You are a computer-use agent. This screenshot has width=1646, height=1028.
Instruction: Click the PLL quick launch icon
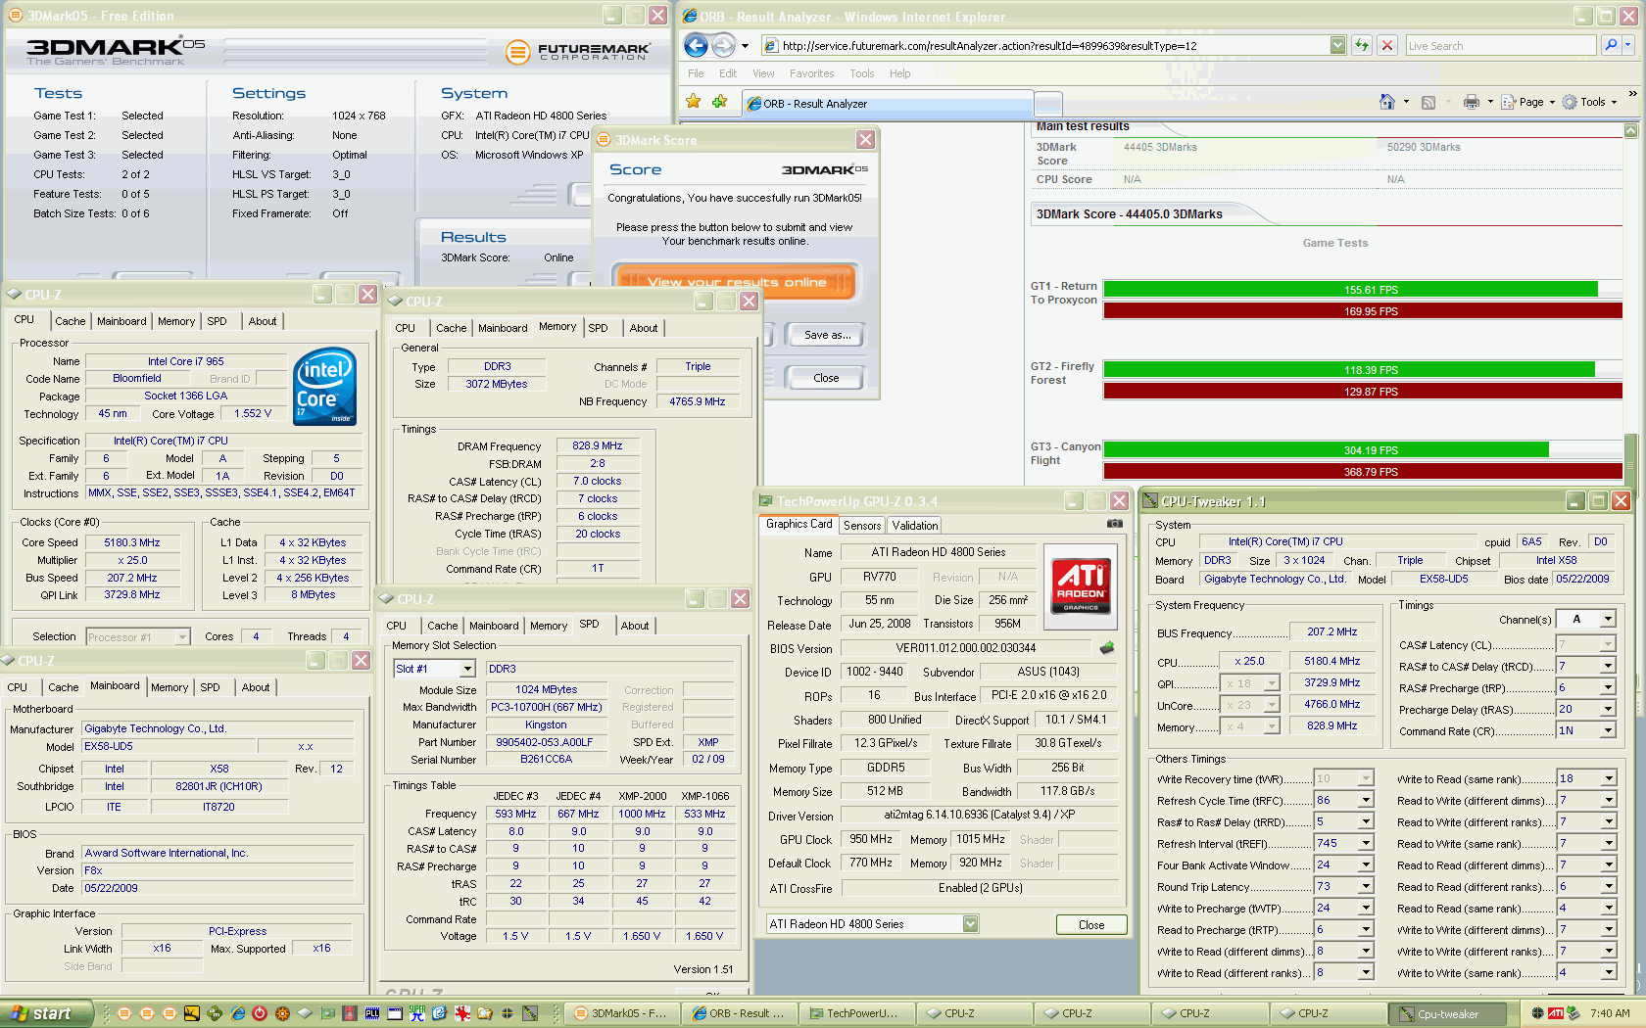coord(372,1013)
